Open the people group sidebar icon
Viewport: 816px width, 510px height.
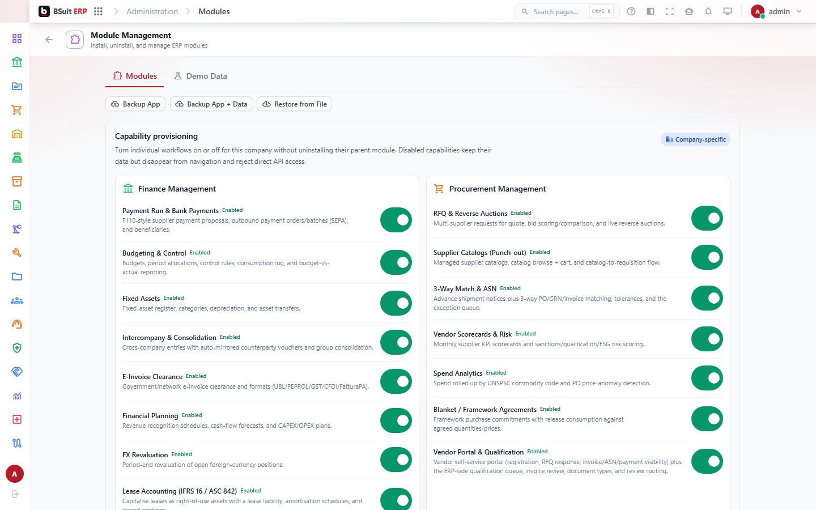click(17, 300)
